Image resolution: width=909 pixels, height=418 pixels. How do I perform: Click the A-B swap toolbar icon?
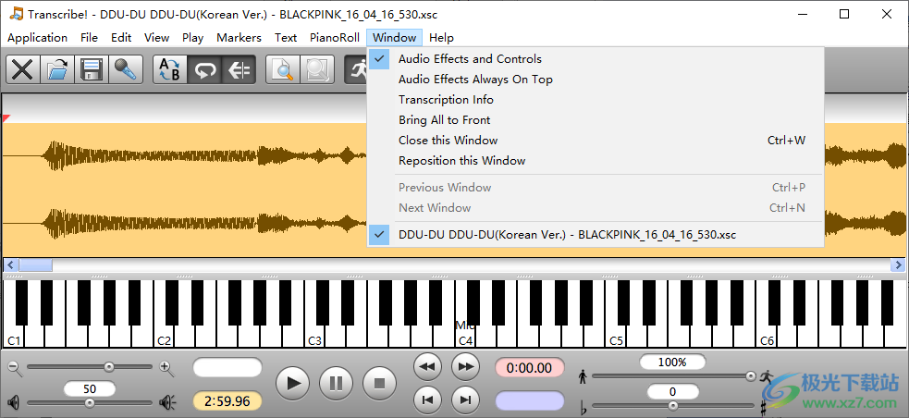(x=170, y=70)
